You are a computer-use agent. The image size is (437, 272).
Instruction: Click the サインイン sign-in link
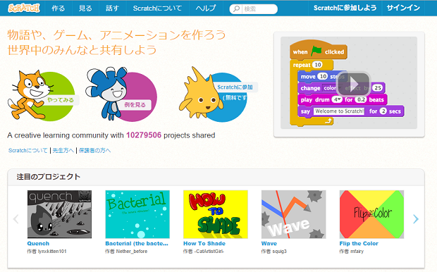pyautogui.click(x=403, y=8)
